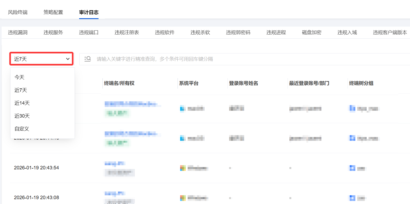The image size is (410, 204).
Task: Click the group icon in the 20:43:54 row
Action: click(352, 168)
